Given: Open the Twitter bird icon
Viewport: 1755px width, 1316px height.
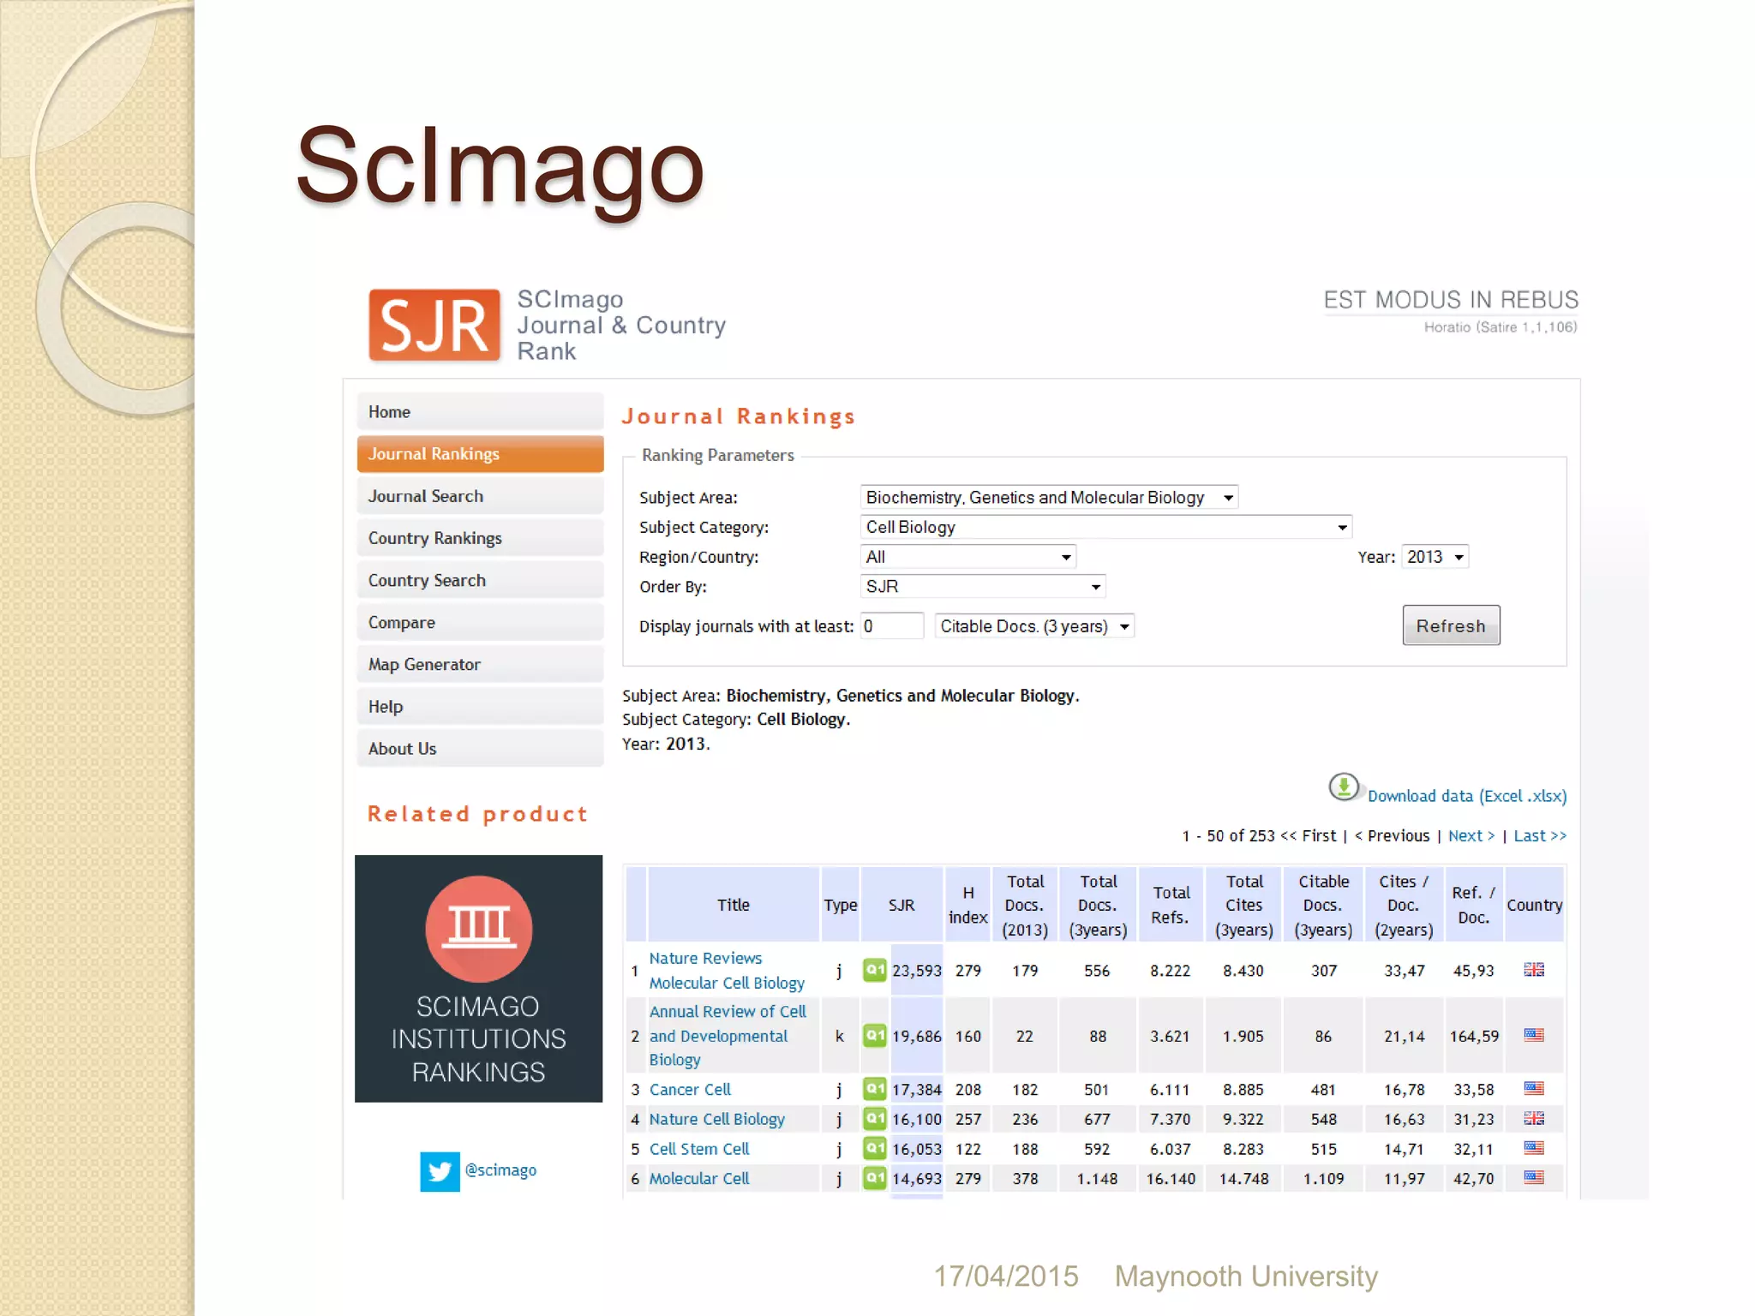Looking at the screenshot, I should tap(440, 1171).
